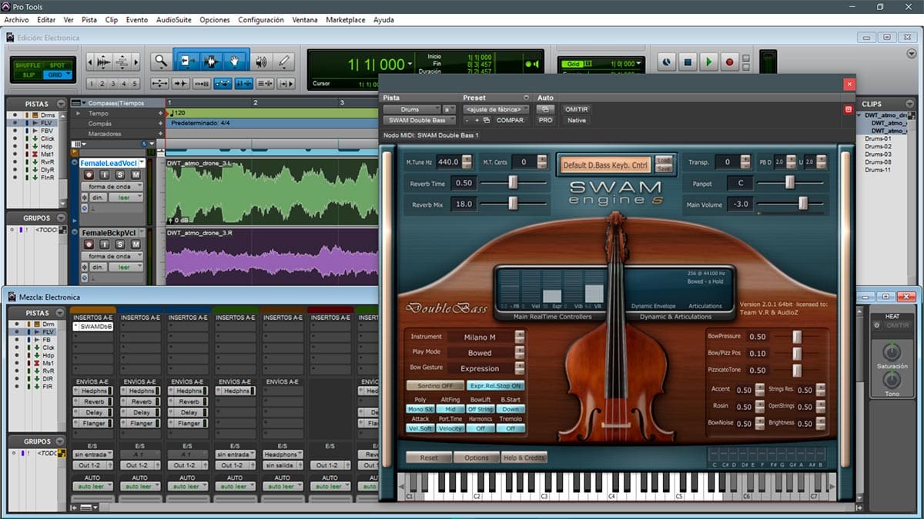The image size is (924, 519).
Task: Click the Instrument stepper next to Milano M
Action: 520,336
